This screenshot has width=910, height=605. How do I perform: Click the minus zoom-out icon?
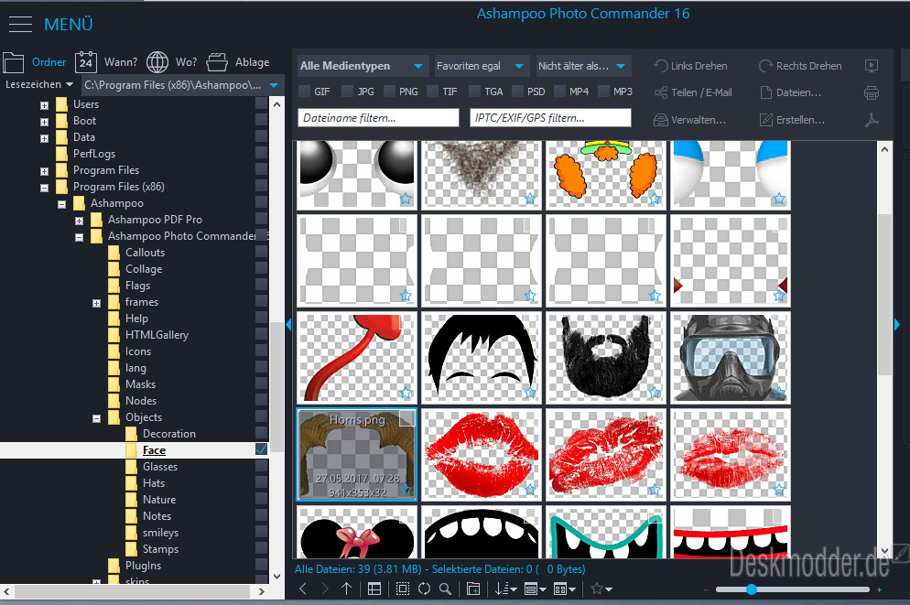click(x=706, y=590)
